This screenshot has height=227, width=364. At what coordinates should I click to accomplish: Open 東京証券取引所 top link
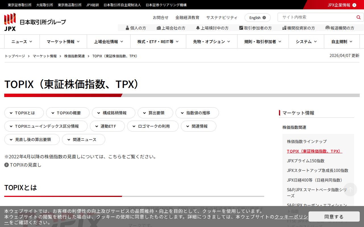[20, 5]
